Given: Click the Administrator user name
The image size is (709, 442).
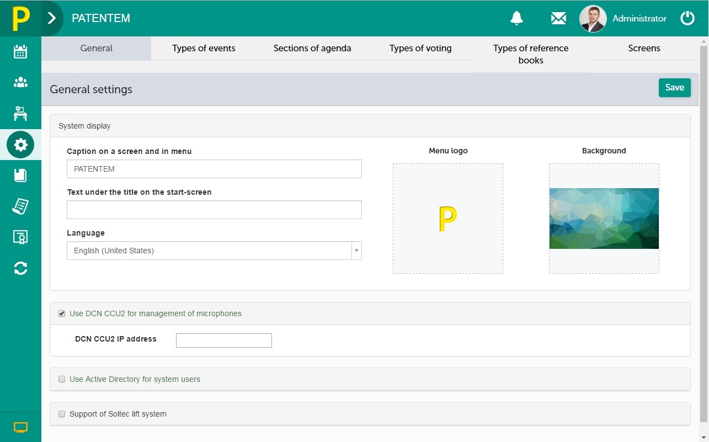Looking at the screenshot, I should click(639, 19).
